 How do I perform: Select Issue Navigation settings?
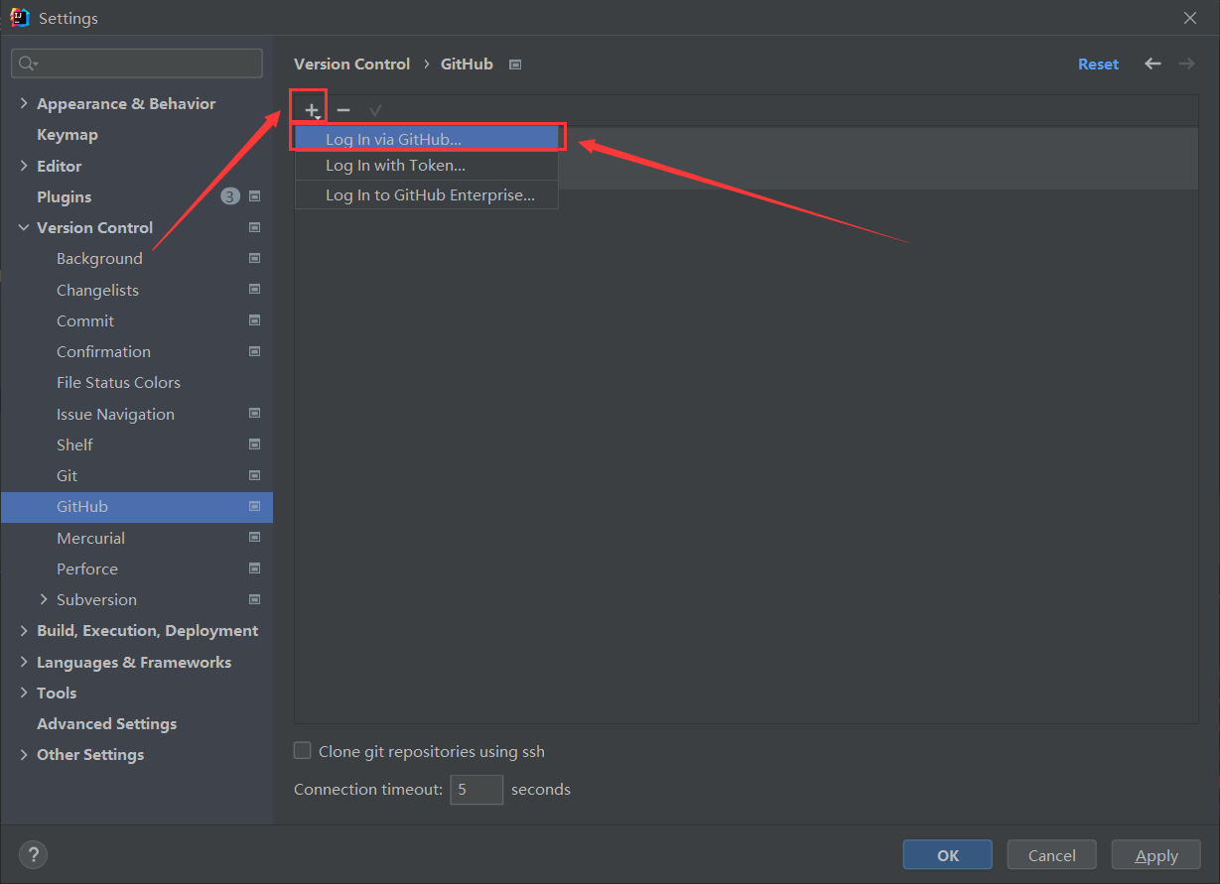tap(115, 414)
